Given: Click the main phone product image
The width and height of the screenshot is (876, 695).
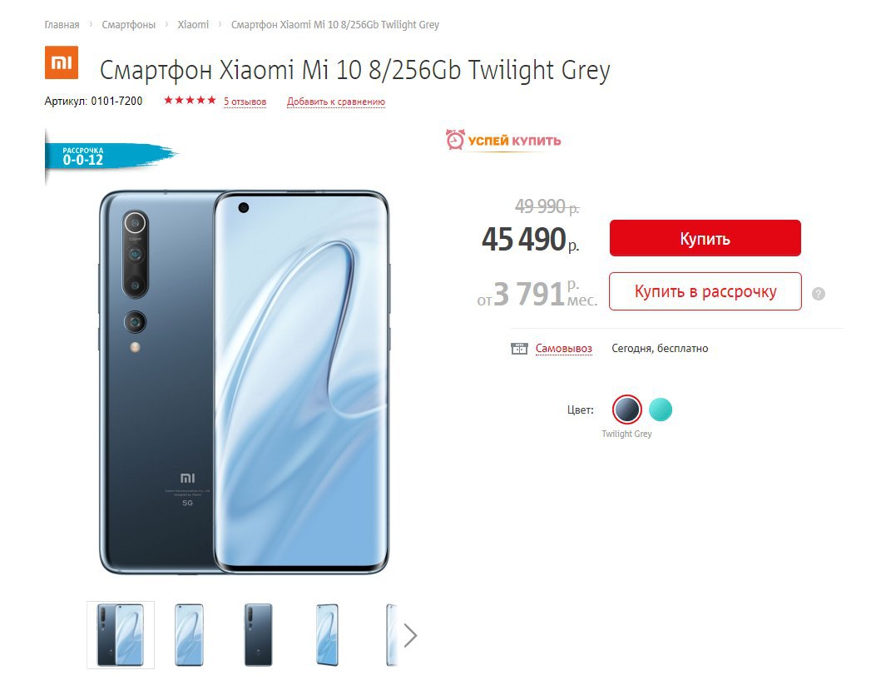Looking at the screenshot, I should coord(244,382).
